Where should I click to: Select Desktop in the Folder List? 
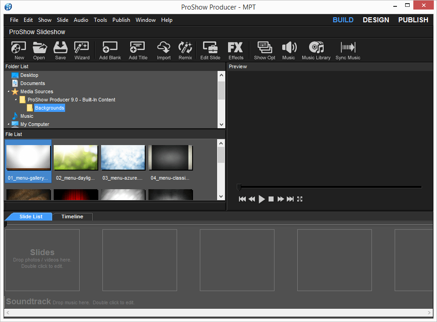click(x=29, y=75)
